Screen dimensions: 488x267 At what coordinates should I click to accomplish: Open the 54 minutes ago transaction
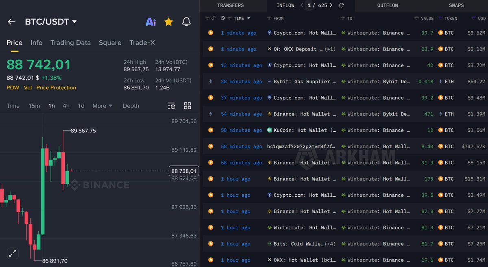(241, 114)
